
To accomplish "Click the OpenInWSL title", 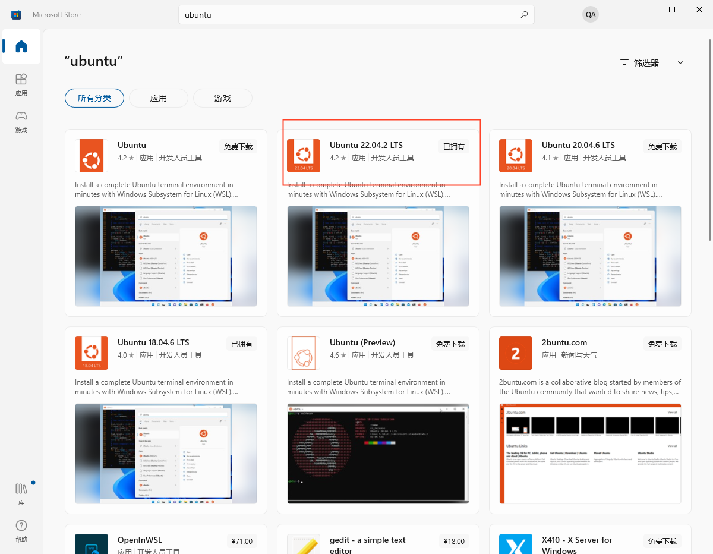I will coord(140,540).
